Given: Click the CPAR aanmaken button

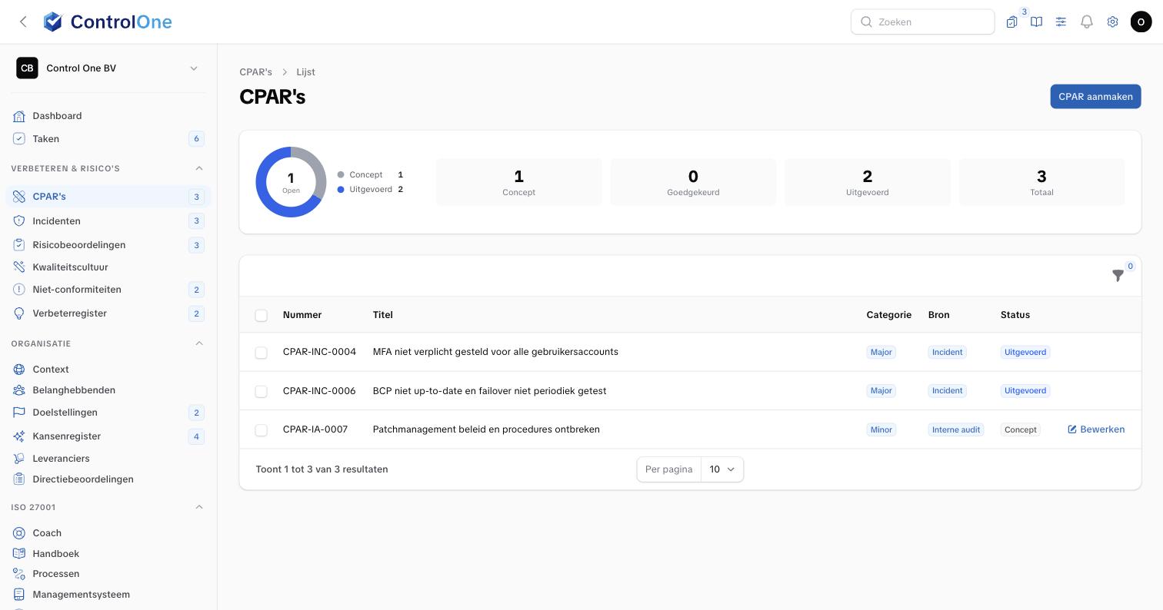Looking at the screenshot, I should point(1095,96).
